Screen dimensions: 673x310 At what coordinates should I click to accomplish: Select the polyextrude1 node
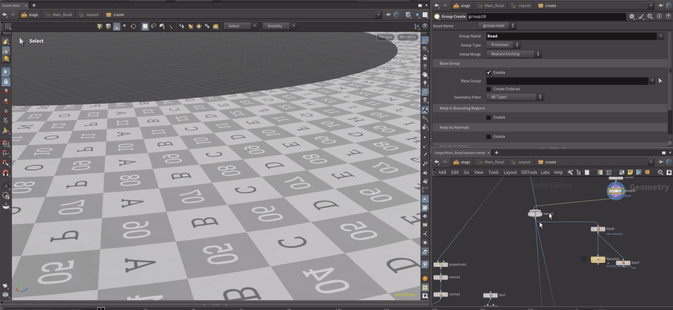pos(441,264)
